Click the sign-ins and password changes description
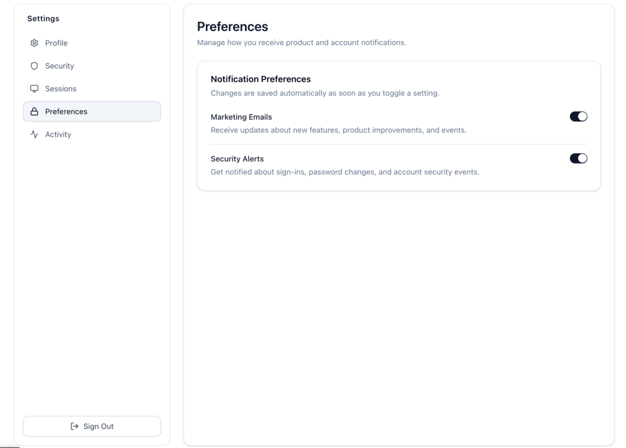 345,172
